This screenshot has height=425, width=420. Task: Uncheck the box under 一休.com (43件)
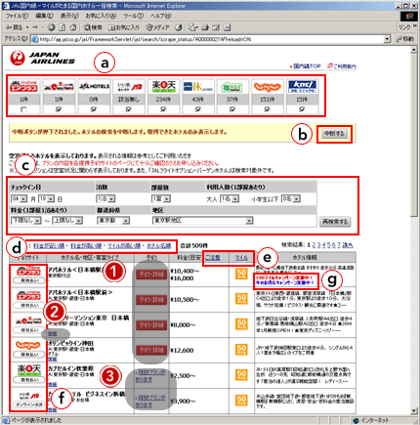[198, 109]
